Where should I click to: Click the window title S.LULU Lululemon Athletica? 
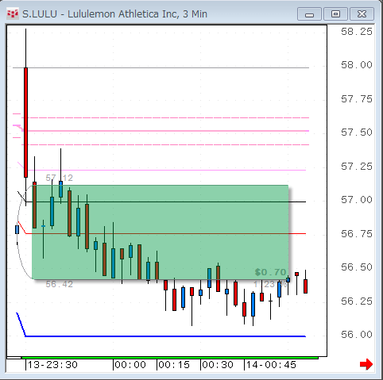pos(114,13)
